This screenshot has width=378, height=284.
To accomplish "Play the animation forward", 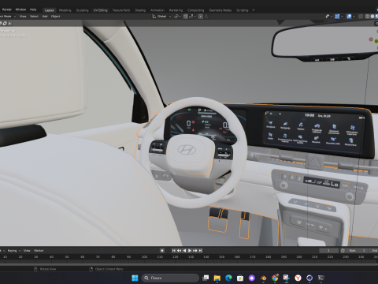I will click(190, 251).
